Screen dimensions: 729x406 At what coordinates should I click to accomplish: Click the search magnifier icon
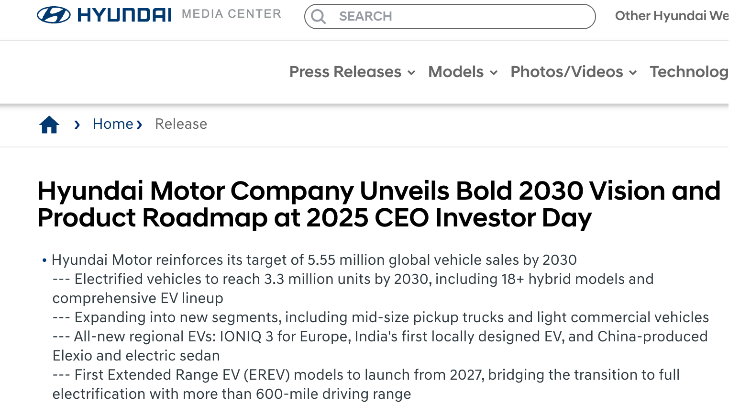coord(318,17)
